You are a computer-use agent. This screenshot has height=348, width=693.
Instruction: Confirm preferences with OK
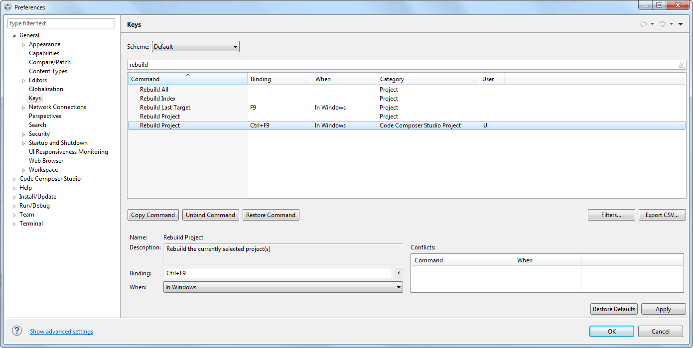612,332
